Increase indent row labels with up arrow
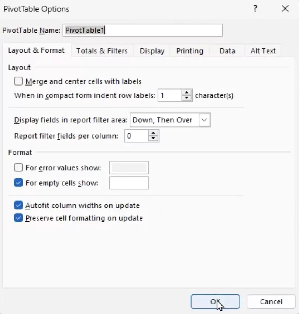299x314 pixels. coord(186,93)
